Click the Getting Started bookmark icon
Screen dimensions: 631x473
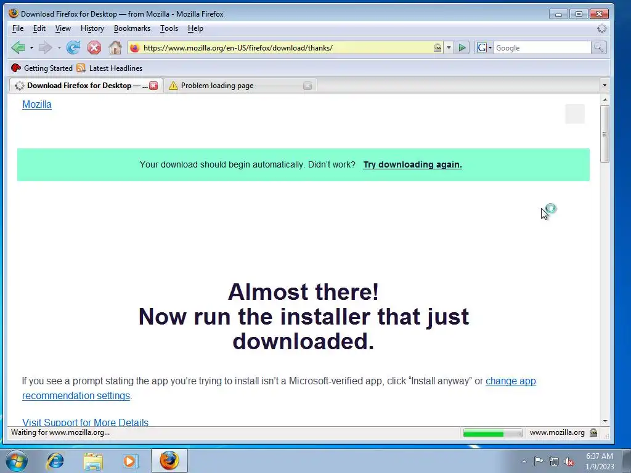(x=15, y=68)
